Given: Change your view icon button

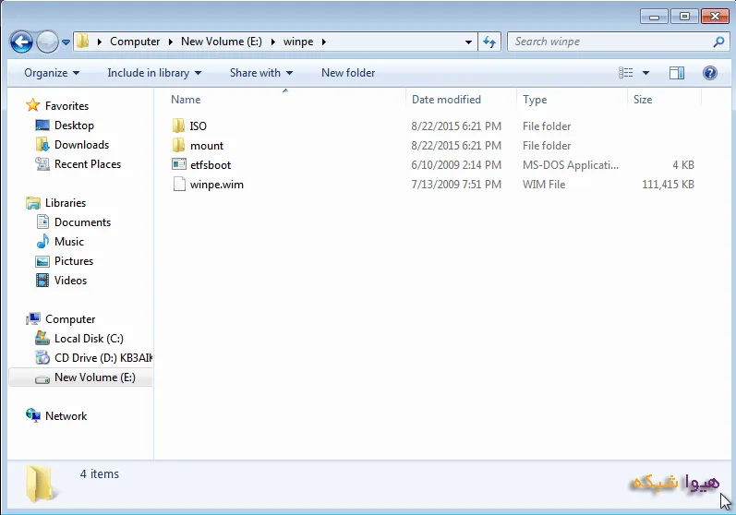Looking at the screenshot, I should [626, 73].
